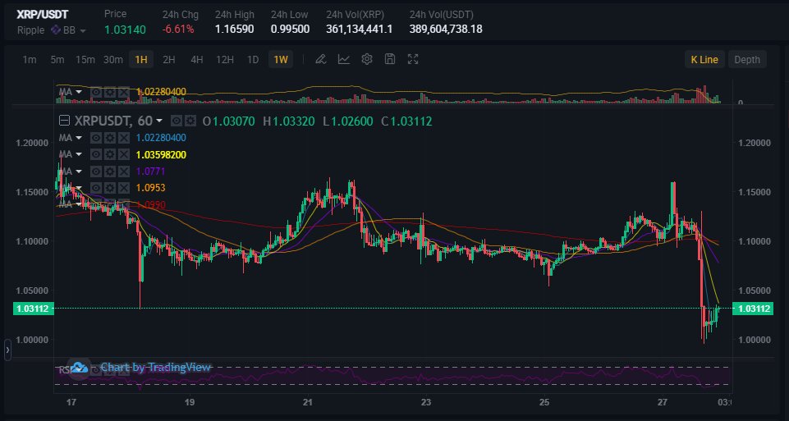
Task: Open settings gear for yellow MA 1.03598200
Action: coord(110,154)
